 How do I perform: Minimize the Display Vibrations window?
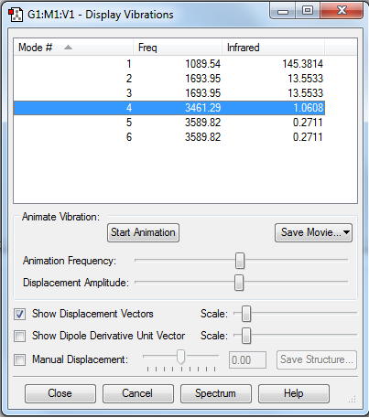282,11
